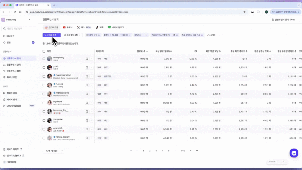Click the reset filters icon

(x=209, y=35)
